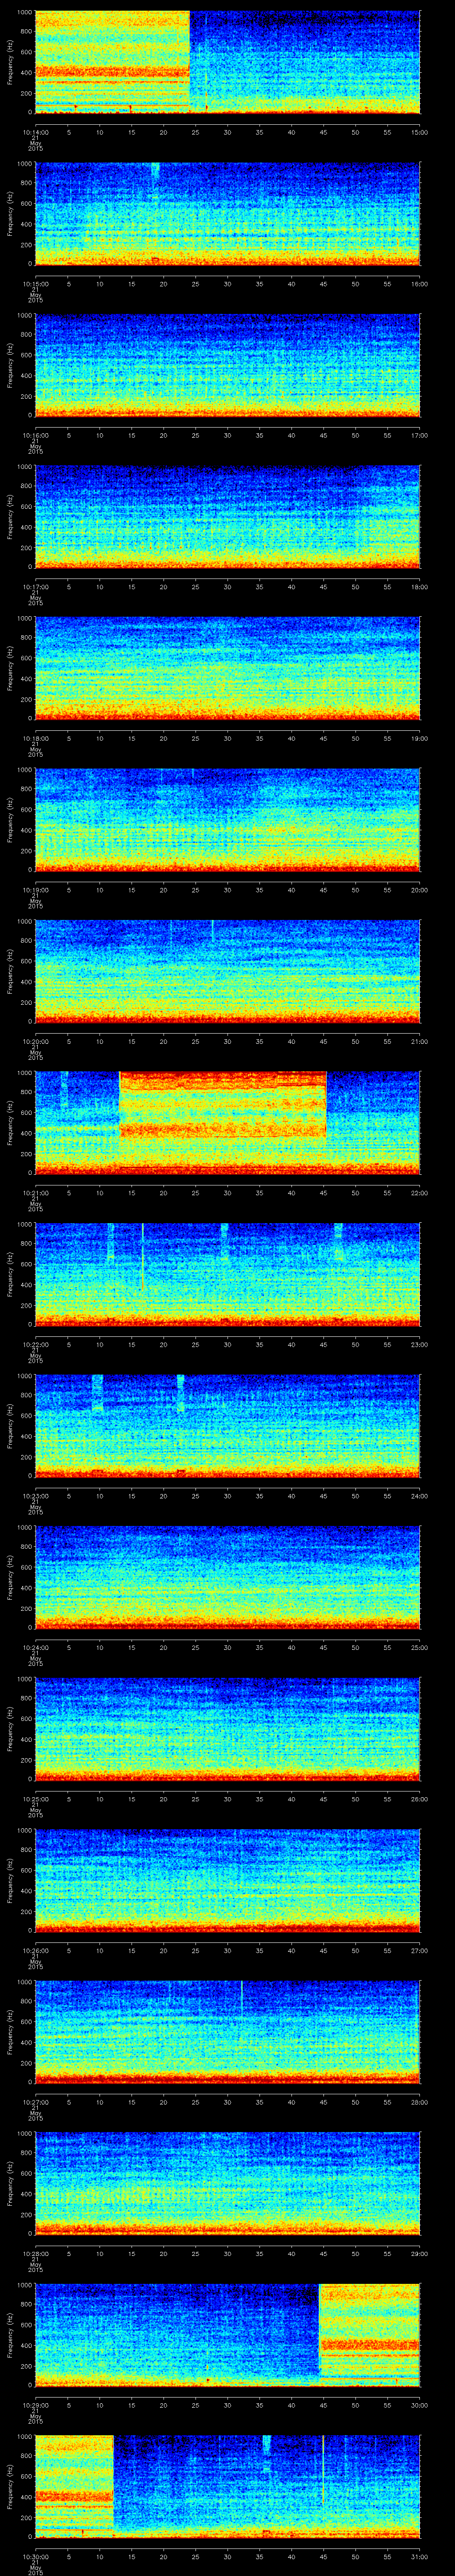The width and height of the screenshot is (455, 2576).
Task: Select the spectrogram panel starting at 10:22:00
Action: tap(227, 1274)
